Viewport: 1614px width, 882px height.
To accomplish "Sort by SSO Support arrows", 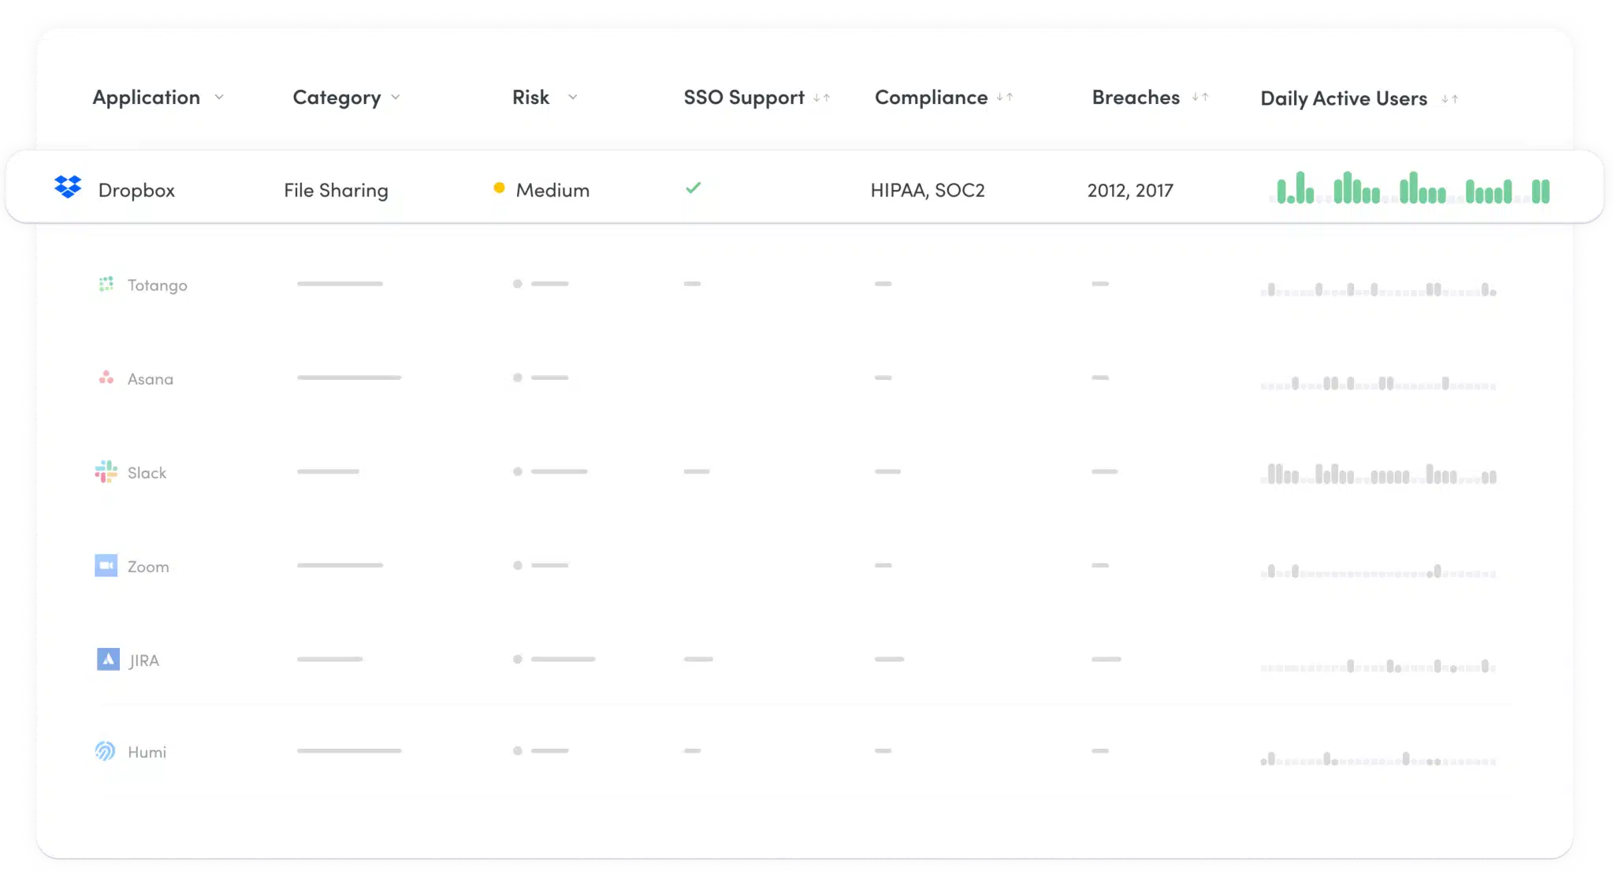I will [x=821, y=99].
